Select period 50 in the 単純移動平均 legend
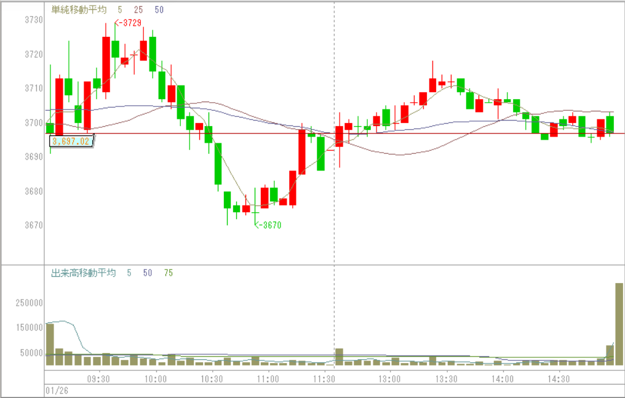The width and height of the screenshot is (625, 398). pyautogui.click(x=159, y=10)
